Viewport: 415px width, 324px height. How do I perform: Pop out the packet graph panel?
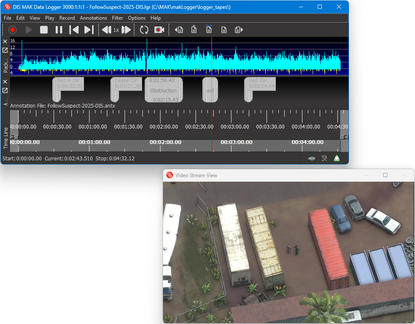point(5,50)
